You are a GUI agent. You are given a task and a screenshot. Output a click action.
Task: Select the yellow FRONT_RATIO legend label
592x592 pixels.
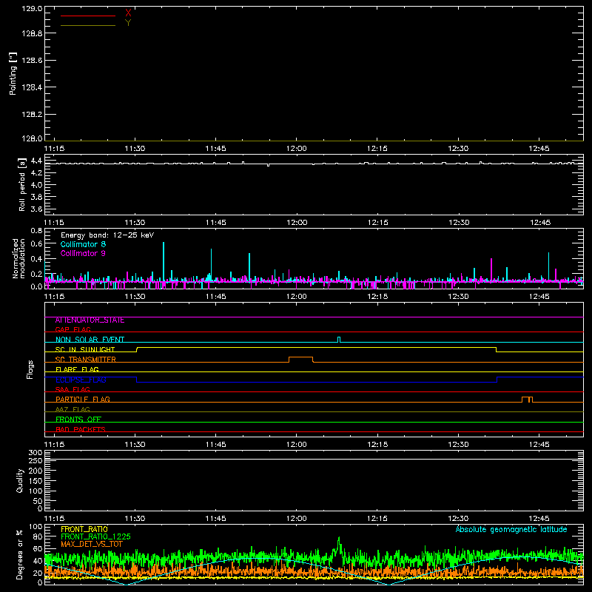pyautogui.click(x=84, y=529)
